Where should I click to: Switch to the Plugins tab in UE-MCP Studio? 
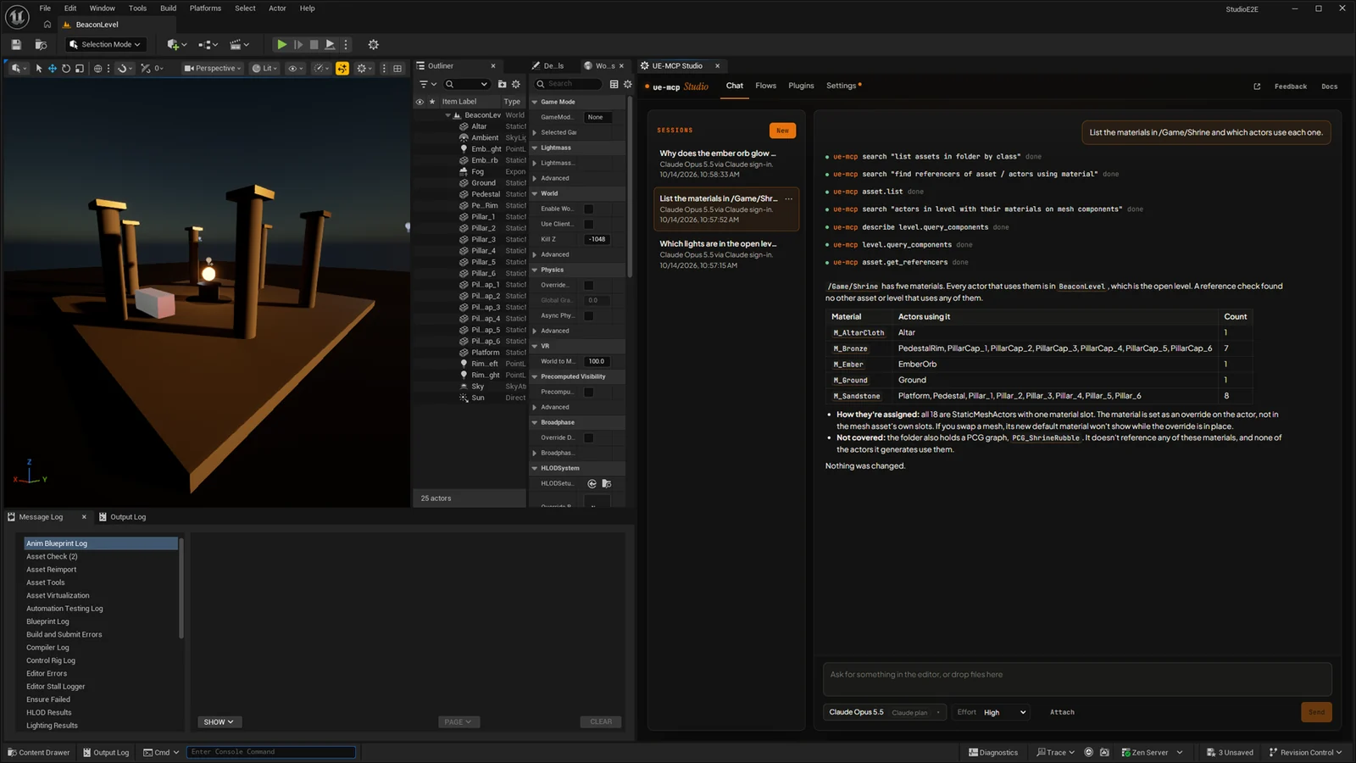pyautogui.click(x=801, y=86)
